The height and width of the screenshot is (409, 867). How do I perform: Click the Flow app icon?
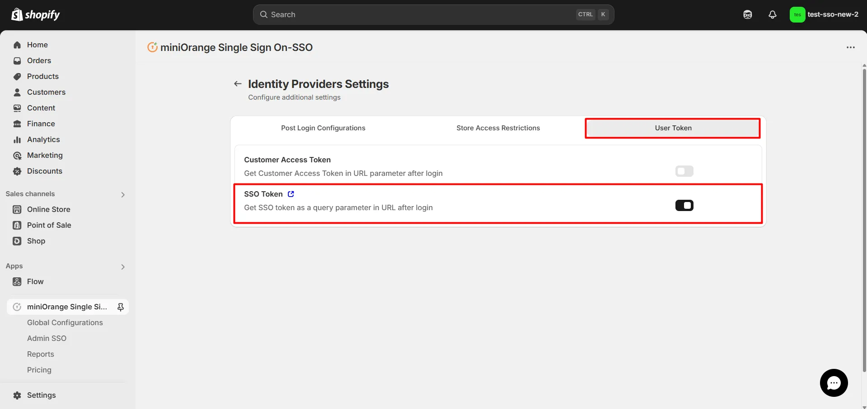click(x=17, y=281)
